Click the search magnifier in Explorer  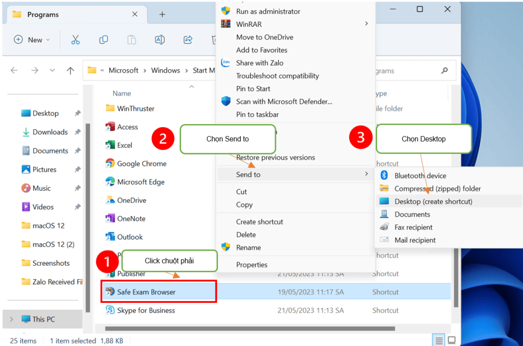pos(444,71)
